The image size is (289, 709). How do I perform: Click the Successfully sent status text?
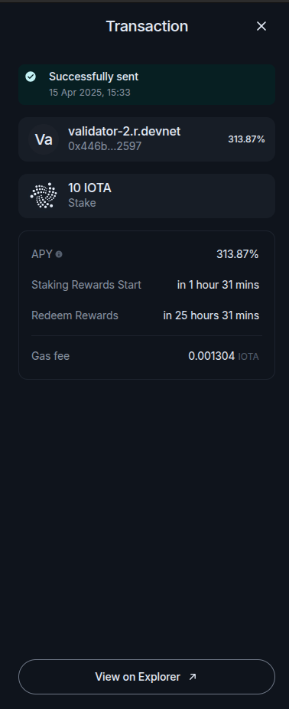pos(93,77)
